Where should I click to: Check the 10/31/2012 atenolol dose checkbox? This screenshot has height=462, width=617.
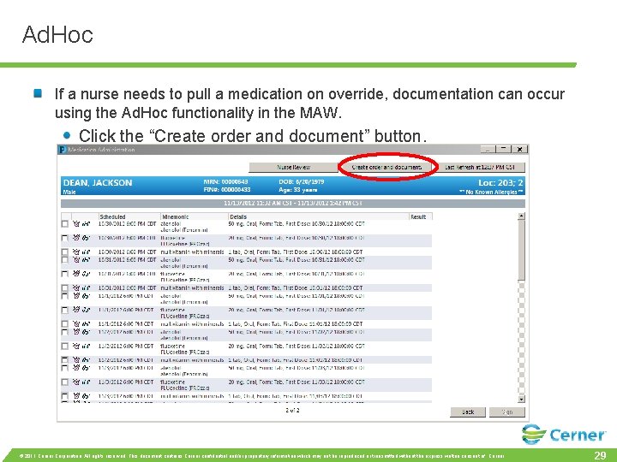[x=65, y=260]
